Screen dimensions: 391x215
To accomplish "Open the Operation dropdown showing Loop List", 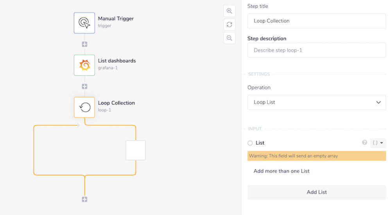I will coord(317,102).
